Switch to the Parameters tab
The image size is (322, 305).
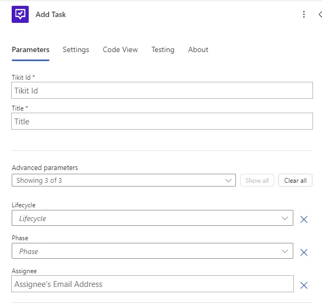click(x=31, y=50)
